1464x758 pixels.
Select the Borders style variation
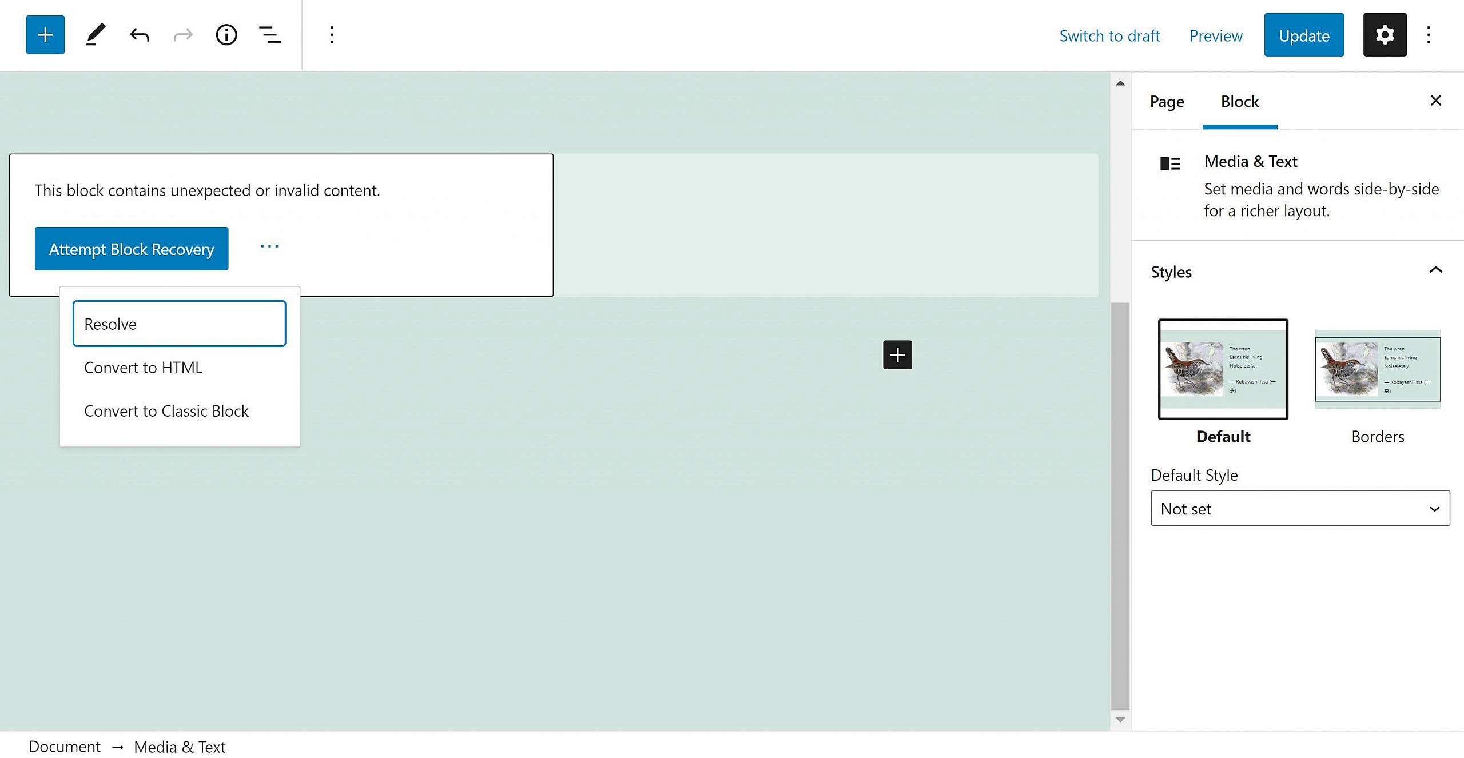coord(1378,369)
